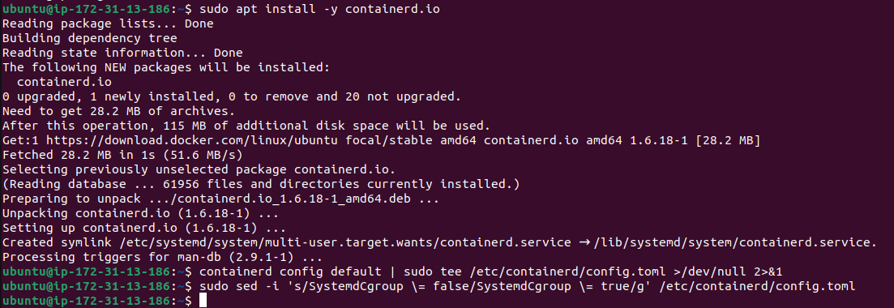
Task: Click 'Setting up containerd.io (1.6.18-1)' line
Action: tap(144, 228)
